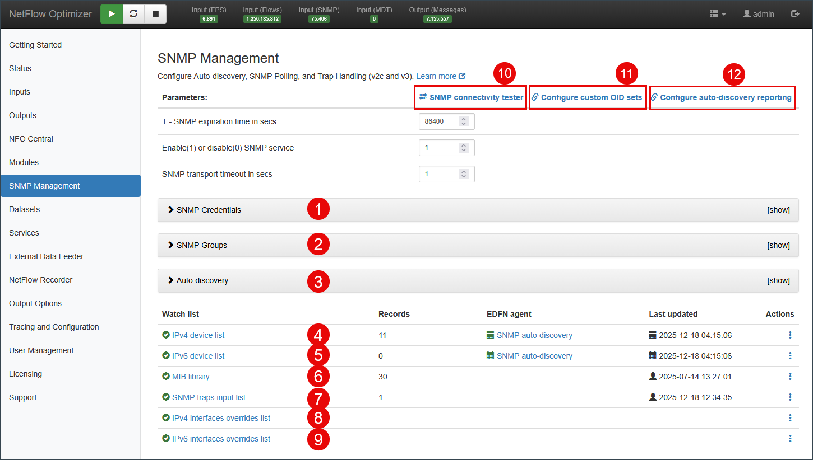Screen dimensions: 813x460
Task: Open actions menu for MIB library row
Action: tap(790, 377)
